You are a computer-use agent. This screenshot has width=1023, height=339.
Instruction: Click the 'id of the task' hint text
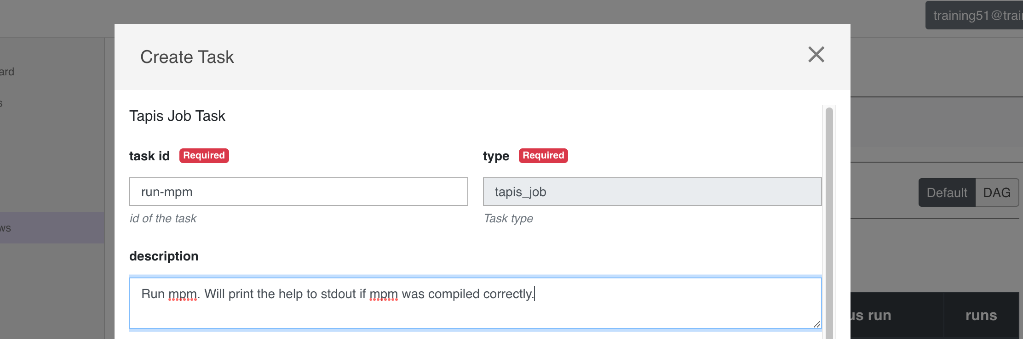[x=163, y=219]
